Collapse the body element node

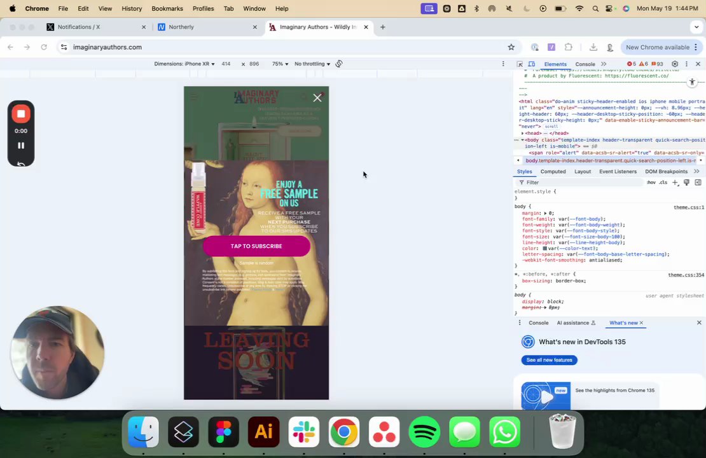coord(522,140)
